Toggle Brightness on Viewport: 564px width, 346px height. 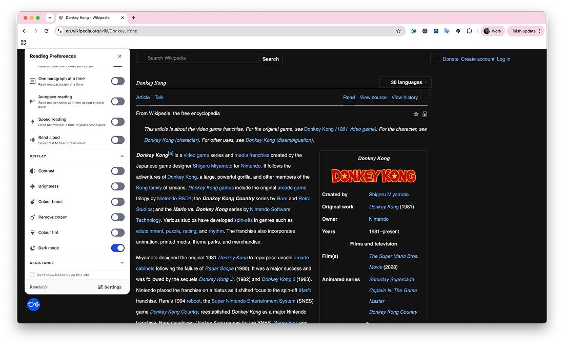117,186
